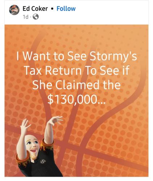Click the cartoon avatar's raised left hand
This screenshot has width=153, height=181.
(25, 126)
